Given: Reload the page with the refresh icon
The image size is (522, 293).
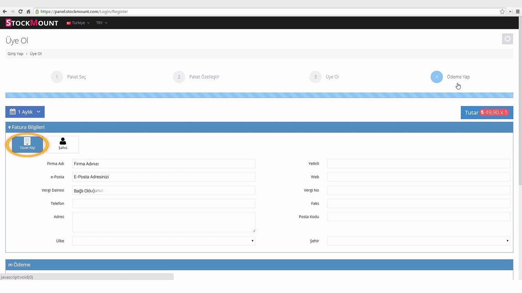Looking at the screenshot, I should pyautogui.click(x=20, y=11).
